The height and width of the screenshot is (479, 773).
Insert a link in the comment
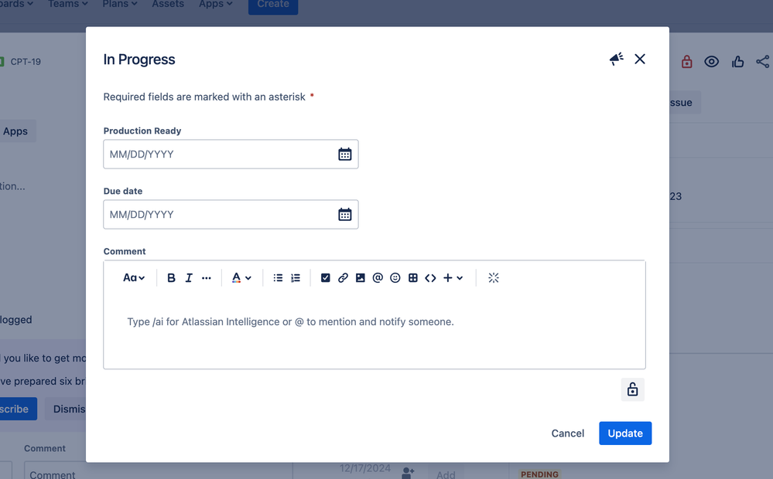tap(343, 278)
